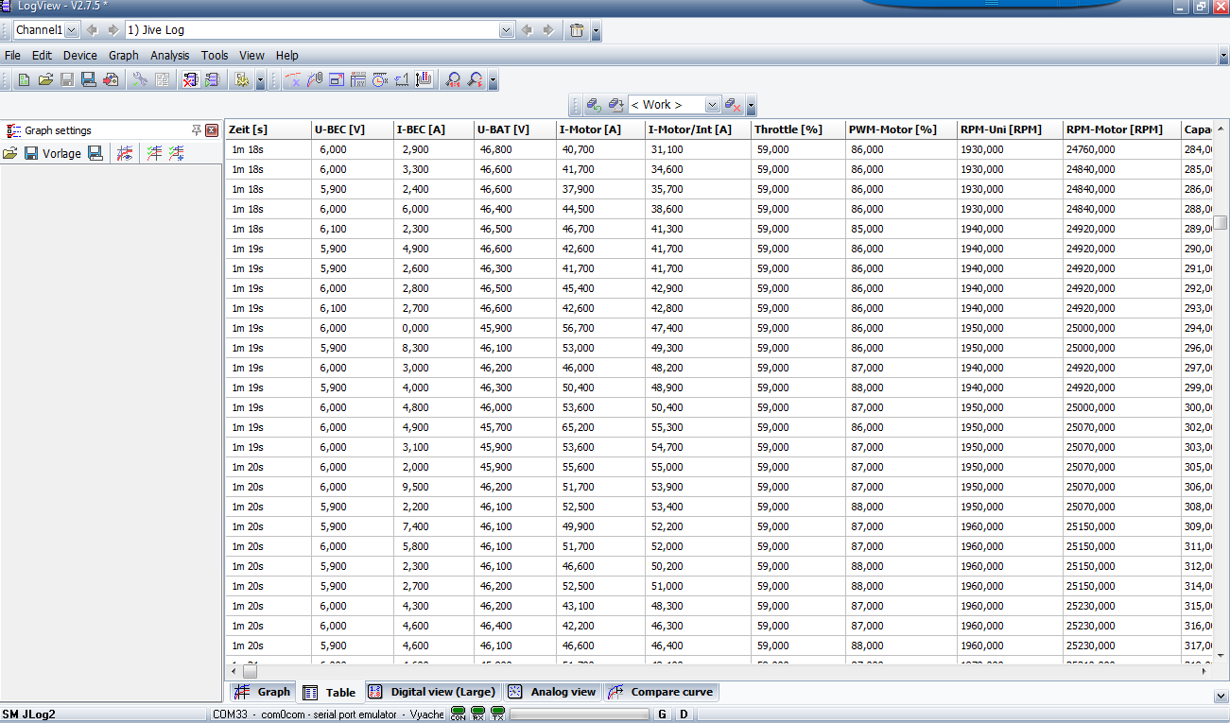Expand dropdown arrow next to trash icon
1230x723 pixels.
(596, 31)
